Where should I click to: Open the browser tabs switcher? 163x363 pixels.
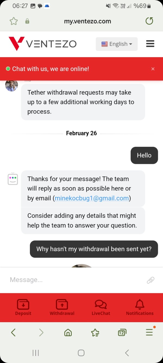tap(122, 332)
